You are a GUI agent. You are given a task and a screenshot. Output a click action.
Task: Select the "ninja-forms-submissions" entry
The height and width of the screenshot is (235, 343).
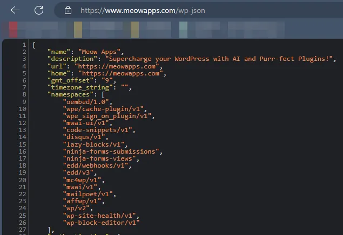point(111,151)
